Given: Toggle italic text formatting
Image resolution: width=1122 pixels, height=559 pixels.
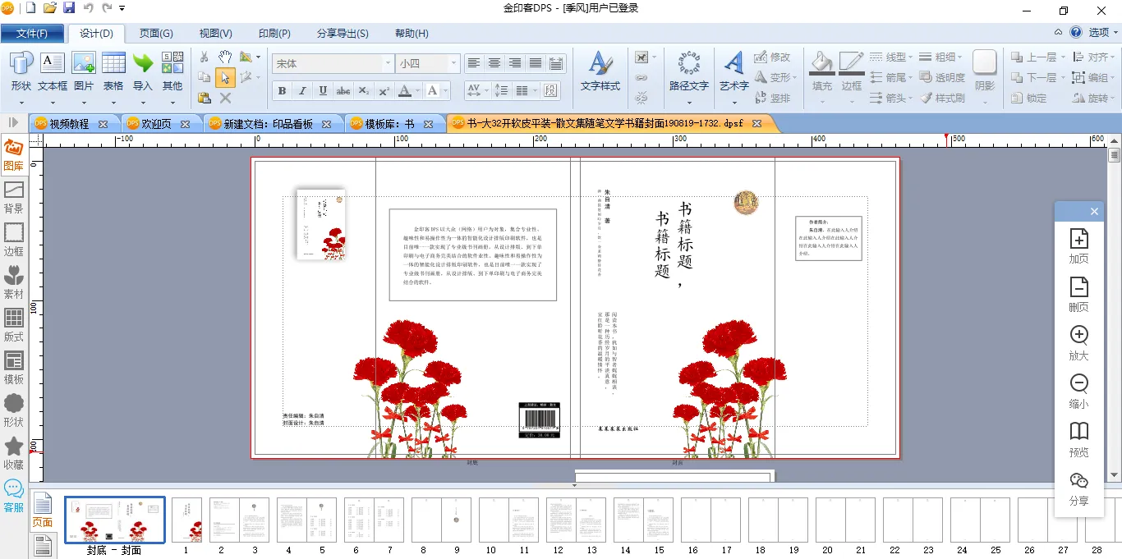Looking at the screenshot, I should coord(302,90).
